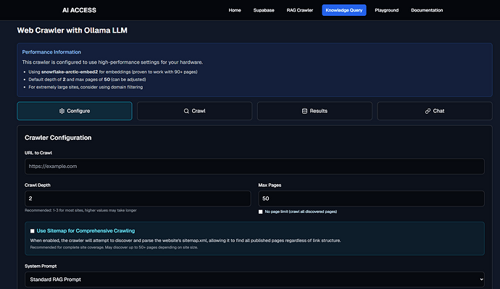Viewport: 500px width, 289px height.
Task: Focus the URL to Crawl input field
Action: pyautogui.click(x=254, y=167)
